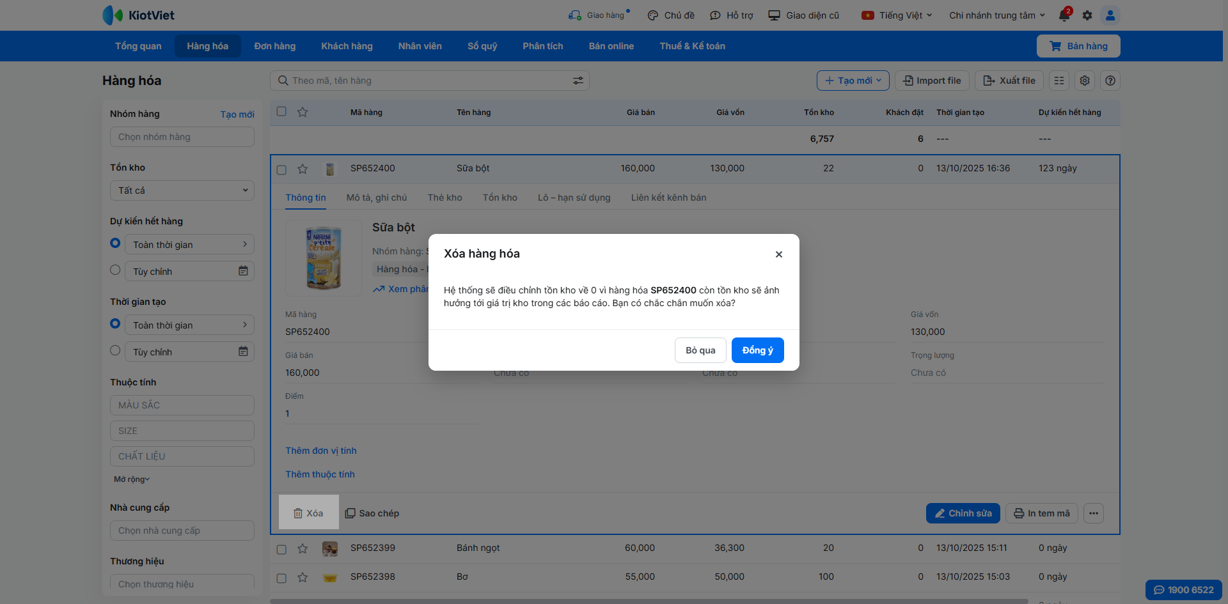Open the user account avatar
1228x604 pixels.
[x=1110, y=15]
